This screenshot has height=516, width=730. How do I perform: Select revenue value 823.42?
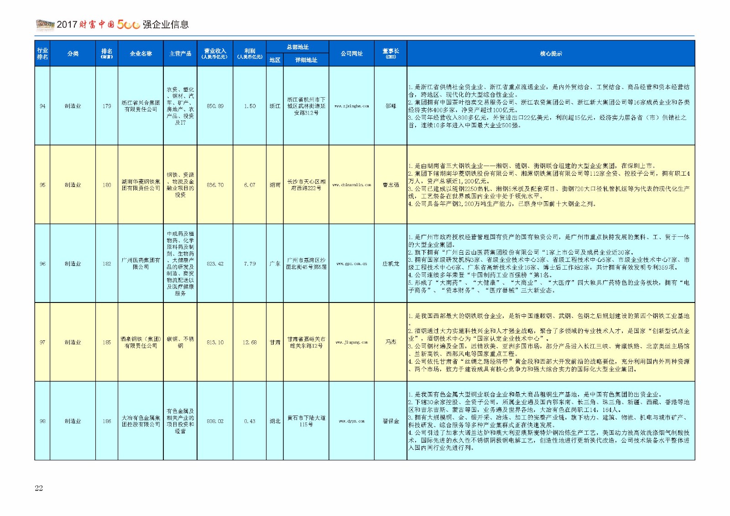click(x=215, y=264)
